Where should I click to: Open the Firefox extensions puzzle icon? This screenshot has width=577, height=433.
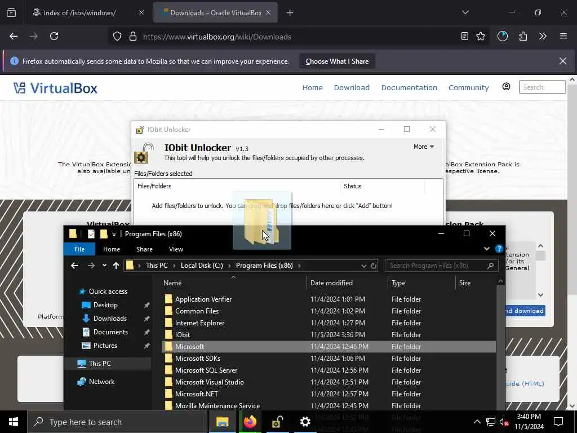pos(523,36)
